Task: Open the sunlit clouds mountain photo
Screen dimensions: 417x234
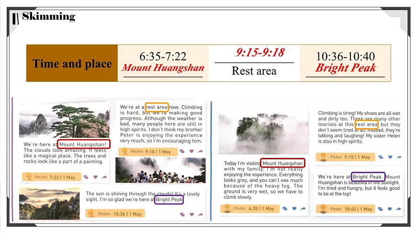Action: click(x=49, y=203)
